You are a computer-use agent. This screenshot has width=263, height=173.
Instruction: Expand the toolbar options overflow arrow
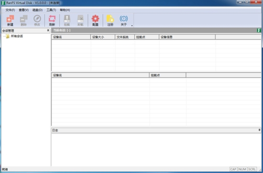tap(132, 26)
